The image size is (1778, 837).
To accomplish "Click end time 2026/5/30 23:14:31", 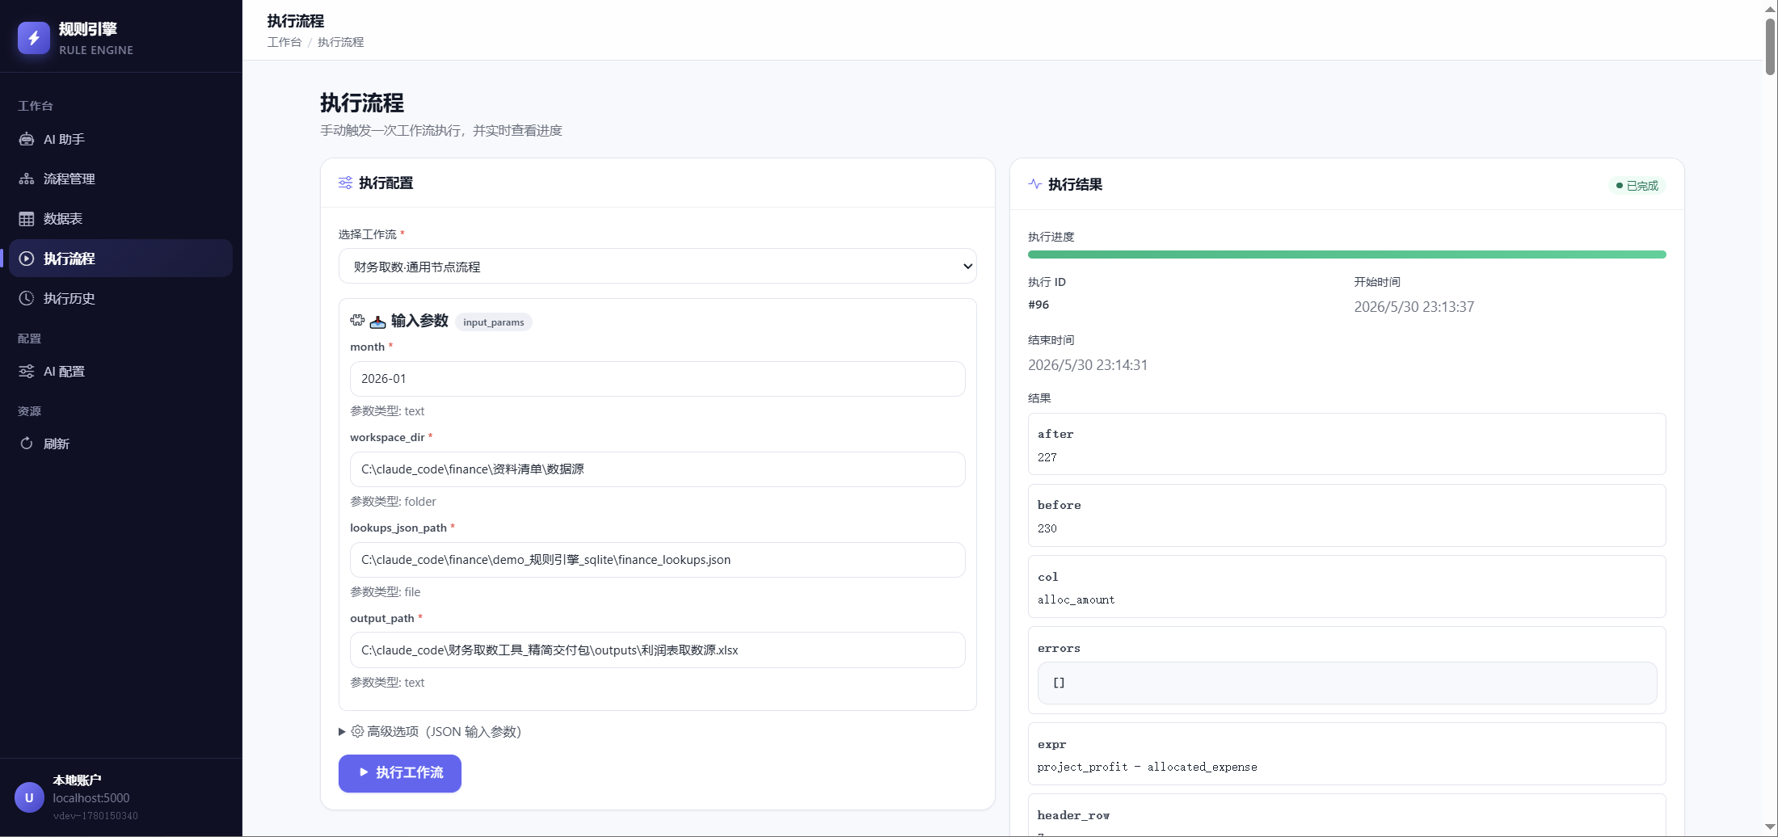I will point(1088,365).
